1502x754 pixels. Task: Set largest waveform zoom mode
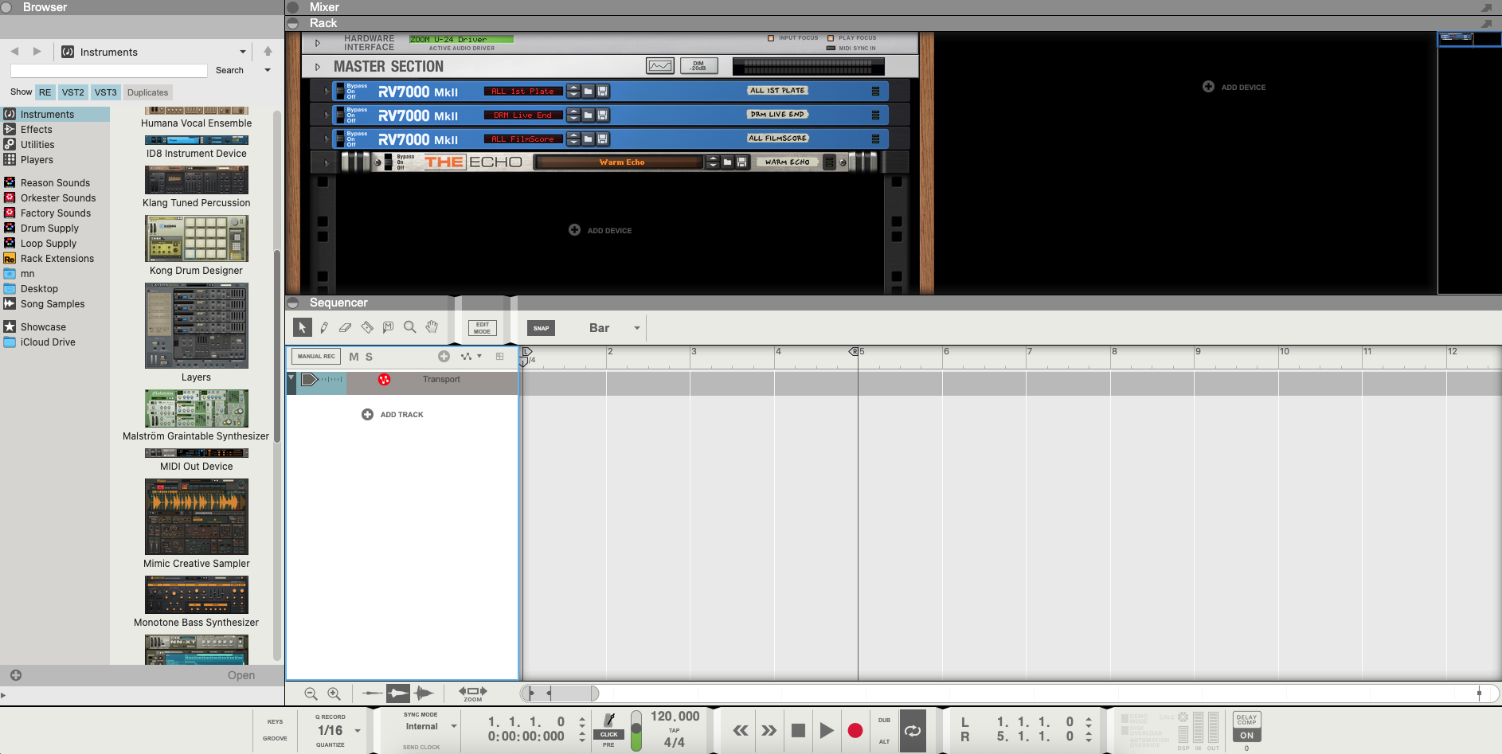pos(424,693)
